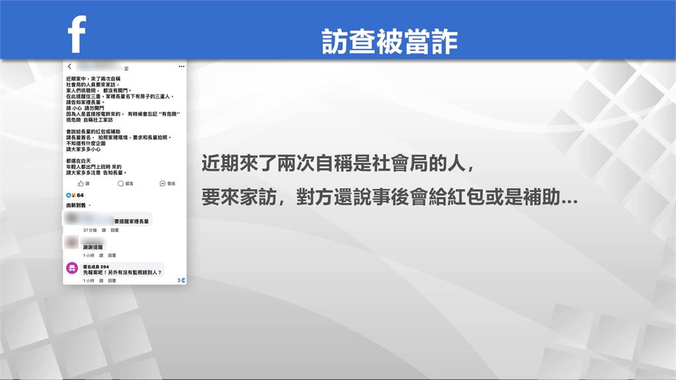Expand the 3 replies indicator at bottom
Image resolution: width=676 pixels, height=380 pixels.
coord(180,280)
